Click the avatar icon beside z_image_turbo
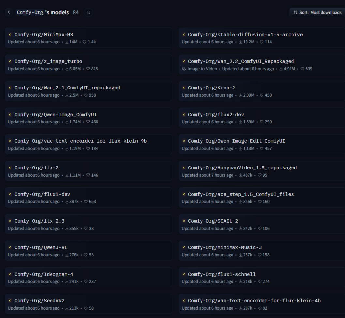The image size is (345, 318). point(10,61)
